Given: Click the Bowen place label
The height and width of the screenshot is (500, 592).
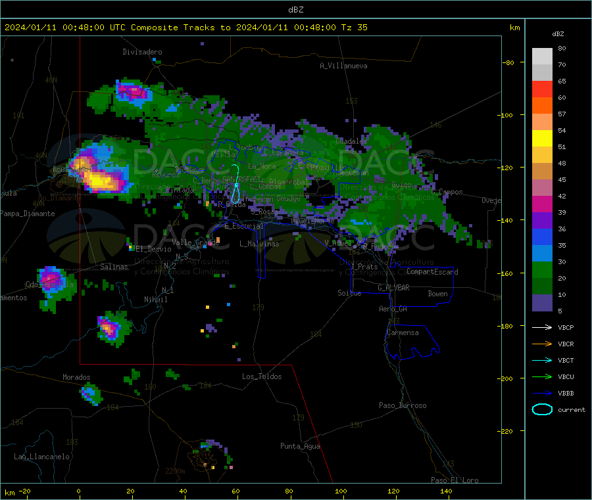Looking at the screenshot, I should pos(437,294).
